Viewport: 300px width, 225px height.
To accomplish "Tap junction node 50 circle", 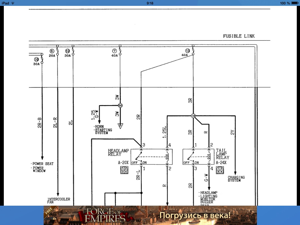I will point(120,105).
